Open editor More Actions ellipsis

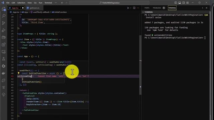point(138,8)
